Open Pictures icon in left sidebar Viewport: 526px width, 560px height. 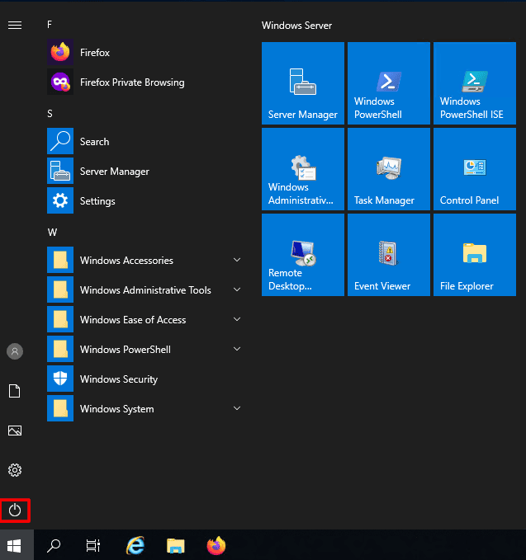[15, 431]
